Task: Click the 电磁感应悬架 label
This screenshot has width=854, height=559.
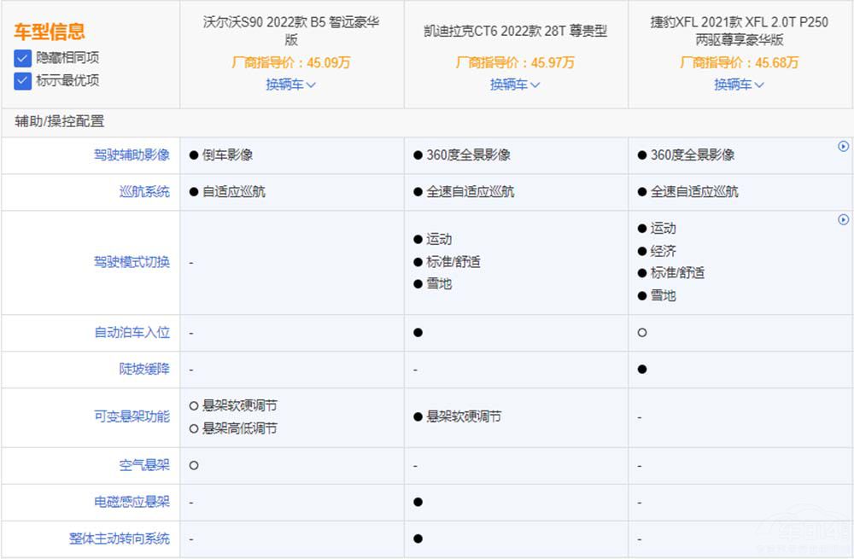Action: tap(132, 503)
